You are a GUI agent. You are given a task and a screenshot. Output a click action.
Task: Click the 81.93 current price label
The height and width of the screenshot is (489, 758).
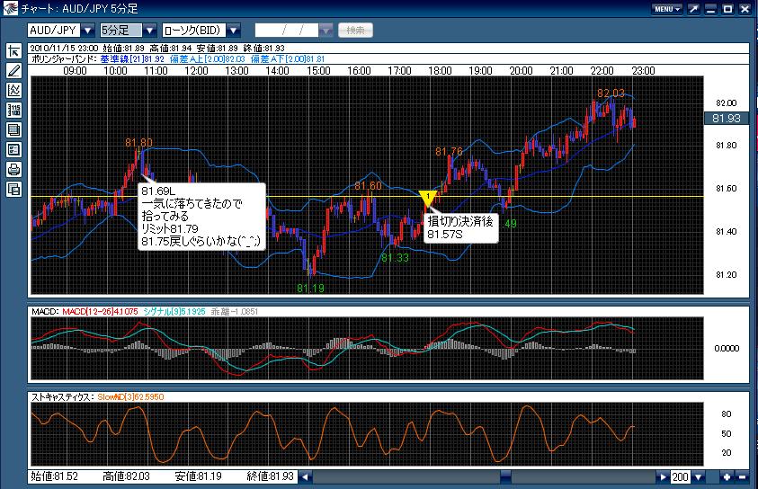tap(727, 119)
